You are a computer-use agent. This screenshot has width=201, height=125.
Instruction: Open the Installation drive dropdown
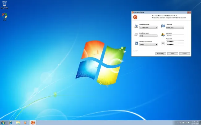pos(148,27)
